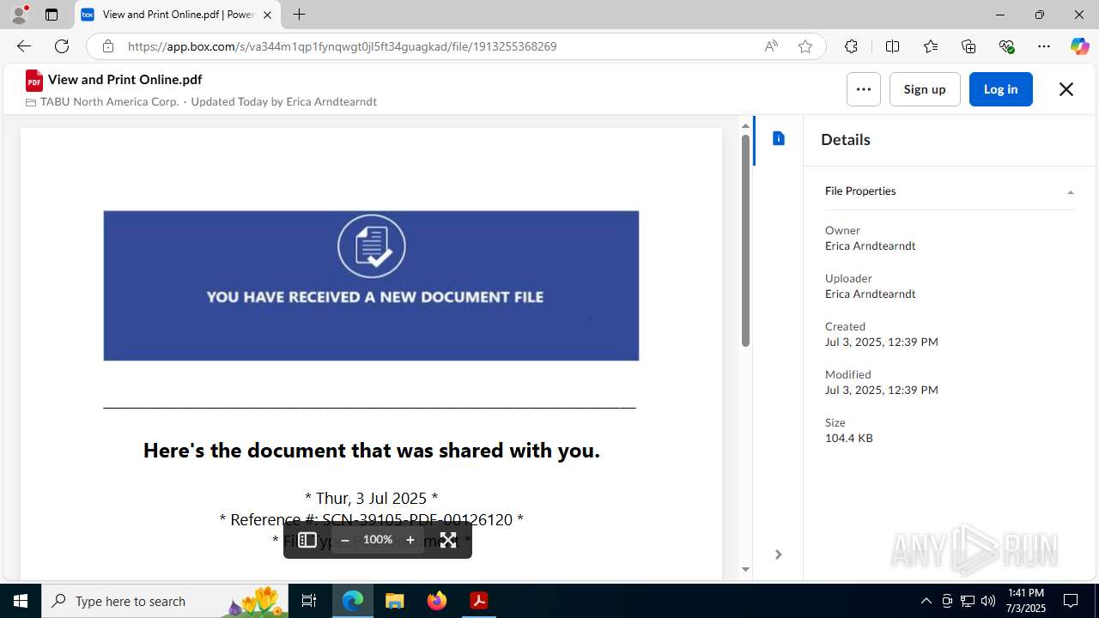1099x618 pixels.
Task: Select the Uploader name Erica Arndtearndt
Action: [x=870, y=294]
